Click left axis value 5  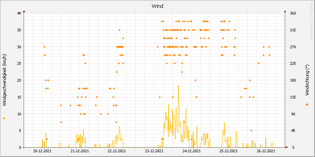20,131
